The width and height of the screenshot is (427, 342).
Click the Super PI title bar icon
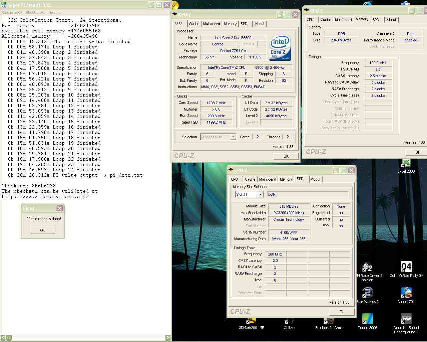(x=4, y=5)
